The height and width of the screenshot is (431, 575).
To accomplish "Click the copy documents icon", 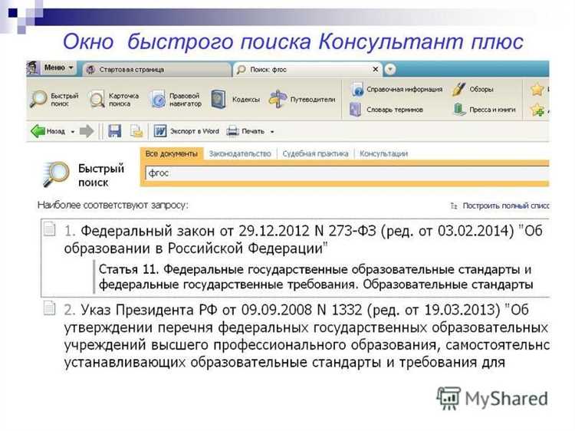I will click(x=136, y=131).
